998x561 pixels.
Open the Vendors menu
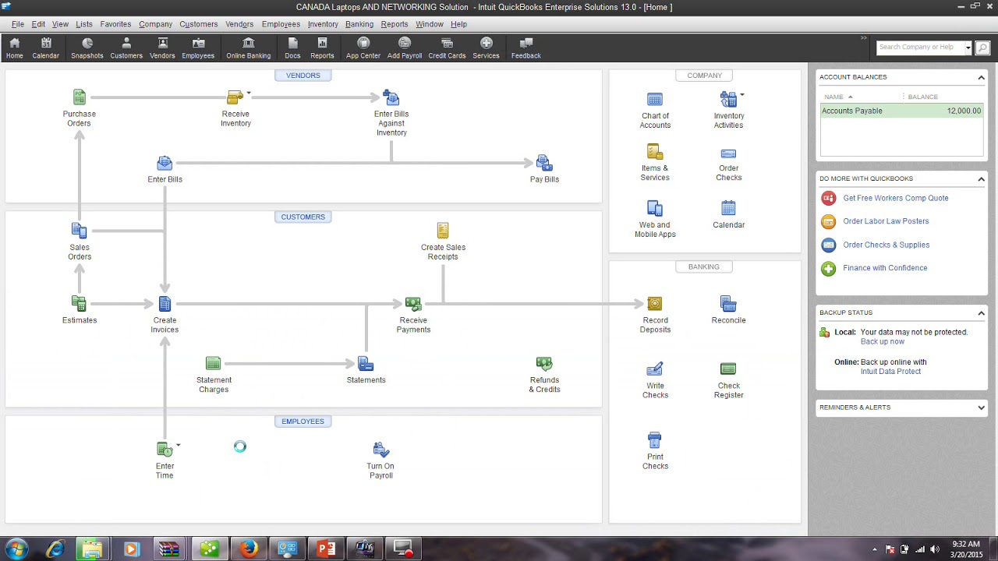tap(239, 24)
